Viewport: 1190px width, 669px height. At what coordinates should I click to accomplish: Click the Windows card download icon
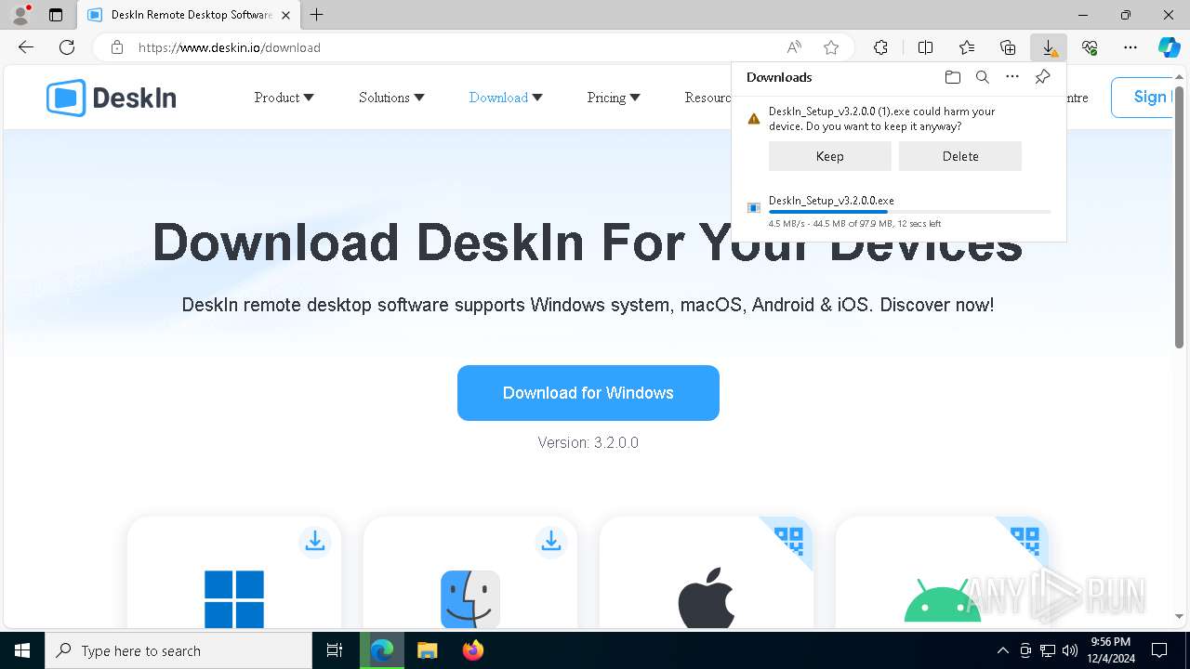(x=315, y=542)
